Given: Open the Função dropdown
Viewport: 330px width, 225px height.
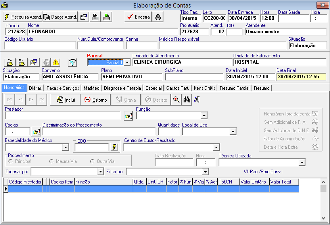Looking at the screenshot, I should [x=204, y=115].
